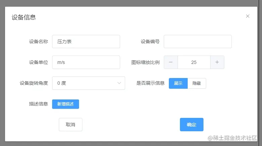This screenshot has height=146, width=262.
Task: Click the 新增描述 button
Action: pyautogui.click(x=66, y=104)
